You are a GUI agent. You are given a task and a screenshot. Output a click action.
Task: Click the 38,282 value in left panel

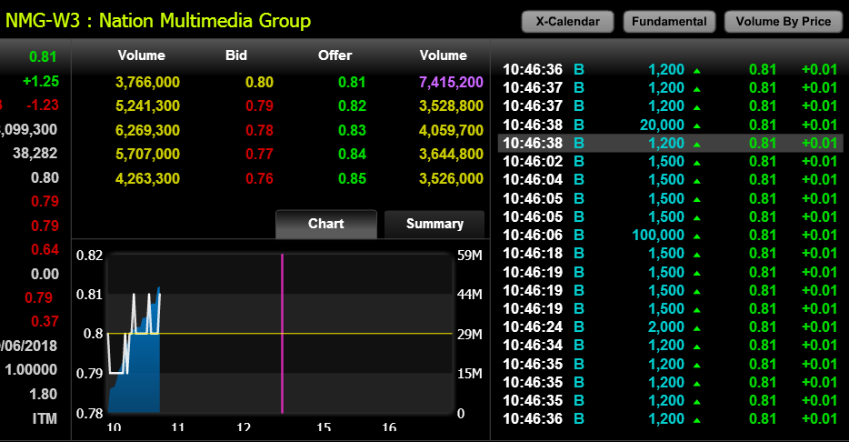pos(35,154)
